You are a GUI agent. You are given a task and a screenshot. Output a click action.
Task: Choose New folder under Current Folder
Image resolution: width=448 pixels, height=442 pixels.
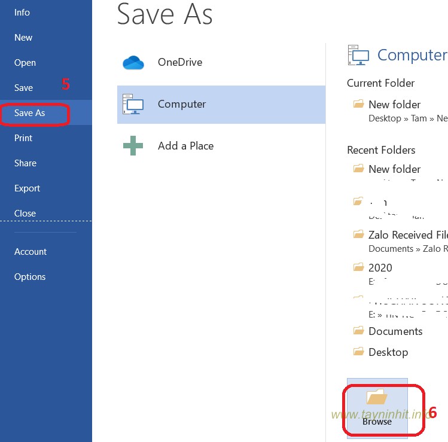394,105
